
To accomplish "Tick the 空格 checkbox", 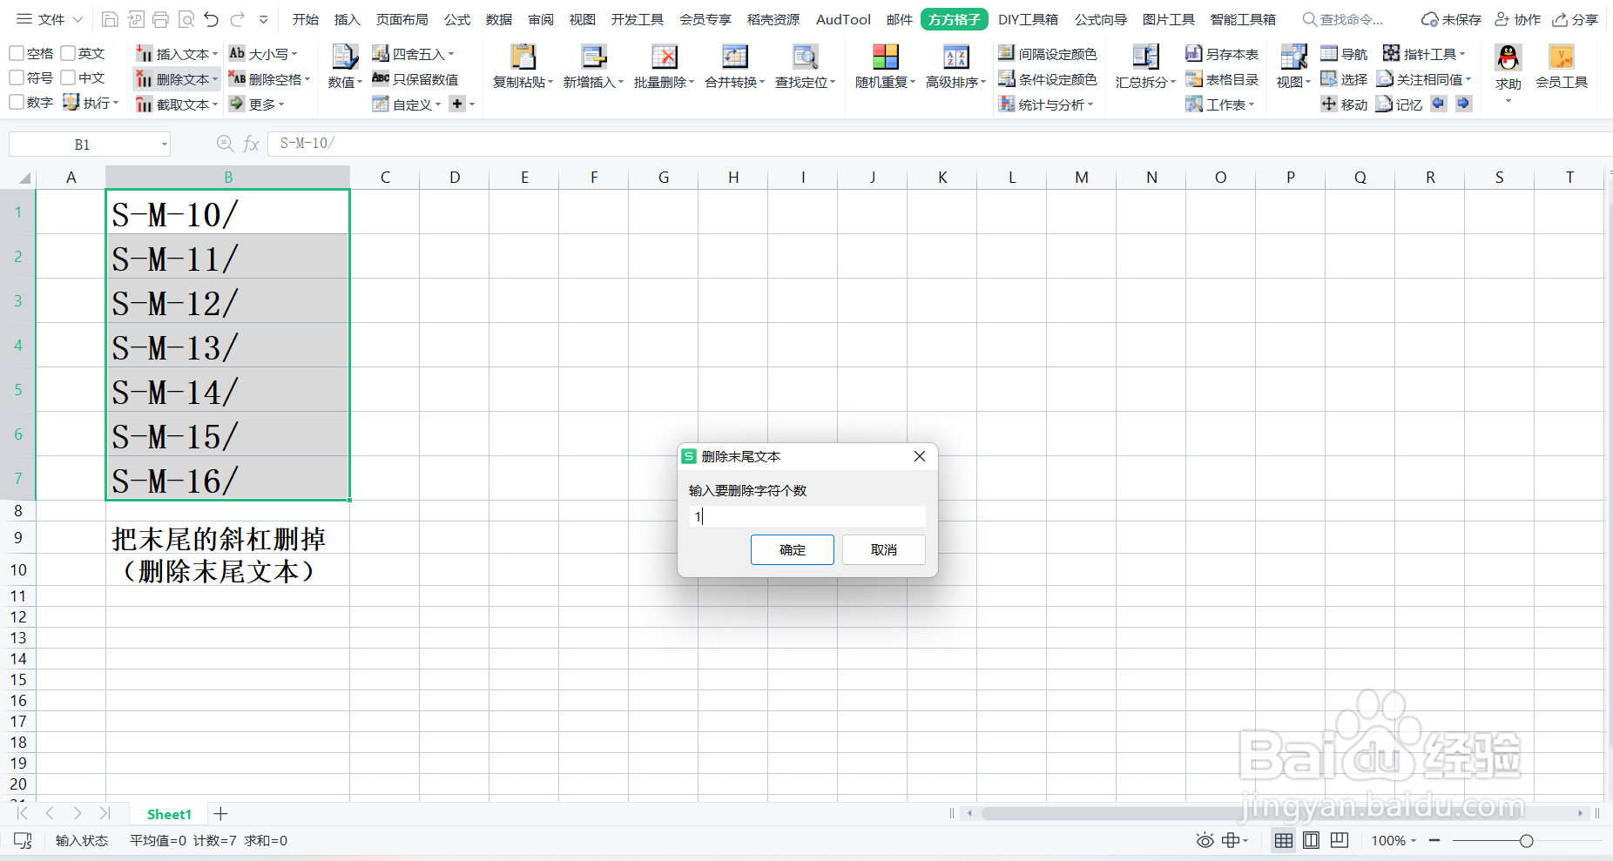I will (17, 54).
